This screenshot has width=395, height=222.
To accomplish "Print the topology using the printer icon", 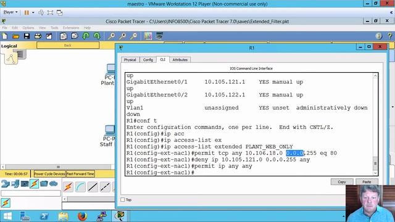I will click(x=38, y=36).
